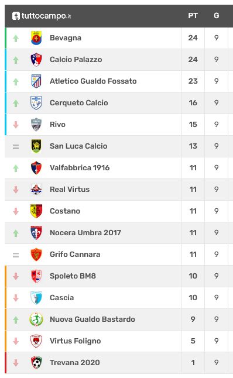233x378 pixels.
Task: Click the Calcio Palazzo team crest
Action: click(x=36, y=60)
